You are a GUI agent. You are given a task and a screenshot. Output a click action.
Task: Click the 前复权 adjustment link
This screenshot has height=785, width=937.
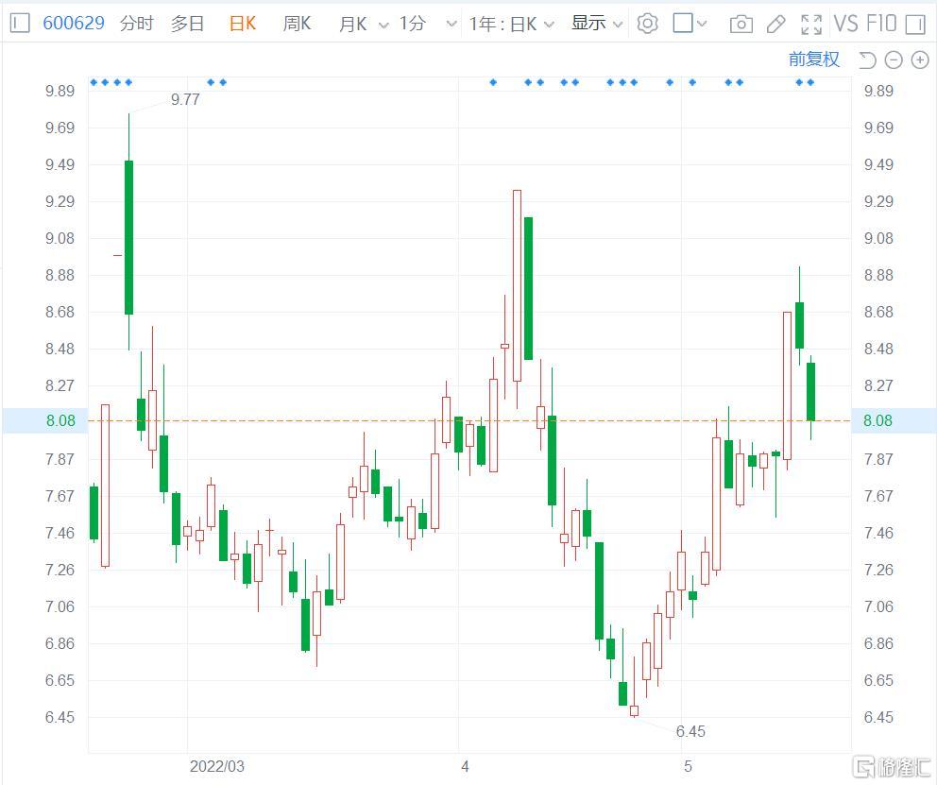pos(814,60)
